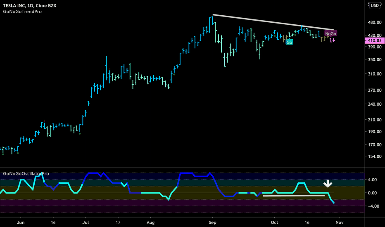Click the Jul date label
The height and width of the screenshot is (227, 385).
[86, 222]
